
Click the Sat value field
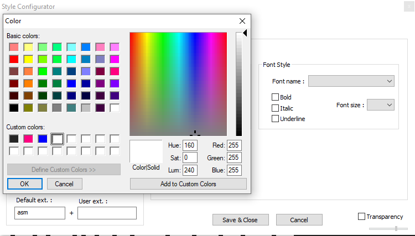pos(190,158)
